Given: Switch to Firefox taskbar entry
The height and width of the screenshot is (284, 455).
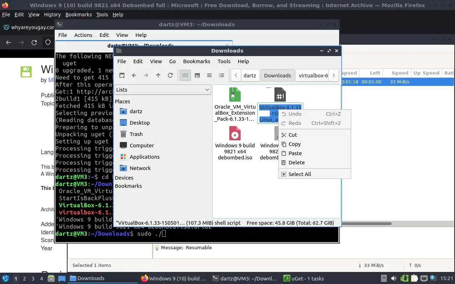Looking at the screenshot, I should [x=174, y=278].
